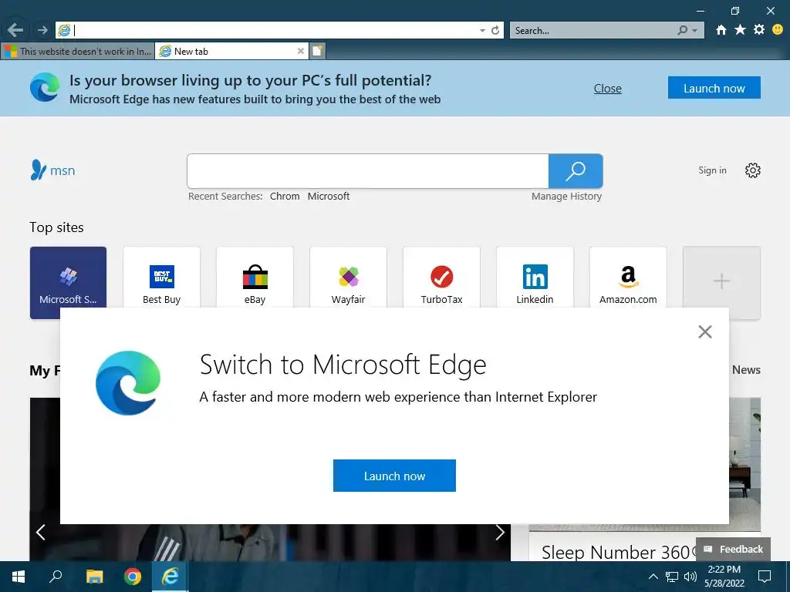Click the Home icon in IE toolbar
Viewport: 790px width, 592px height.
click(x=721, y=30)
